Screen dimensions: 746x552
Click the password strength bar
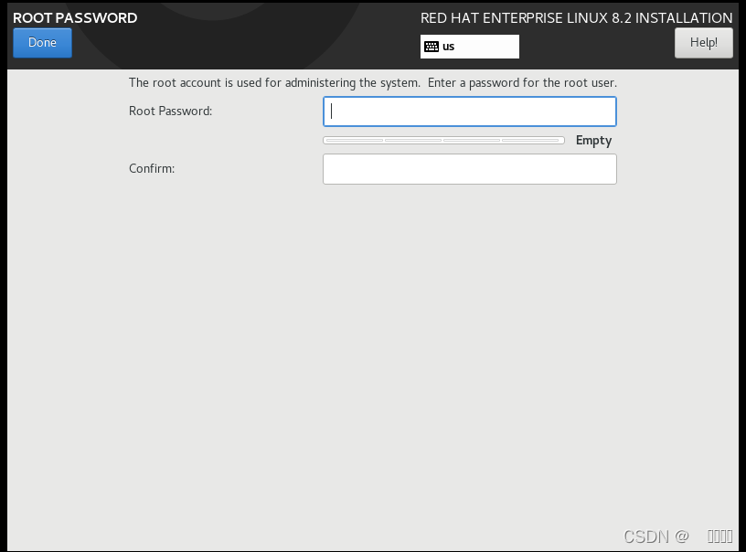443,140
